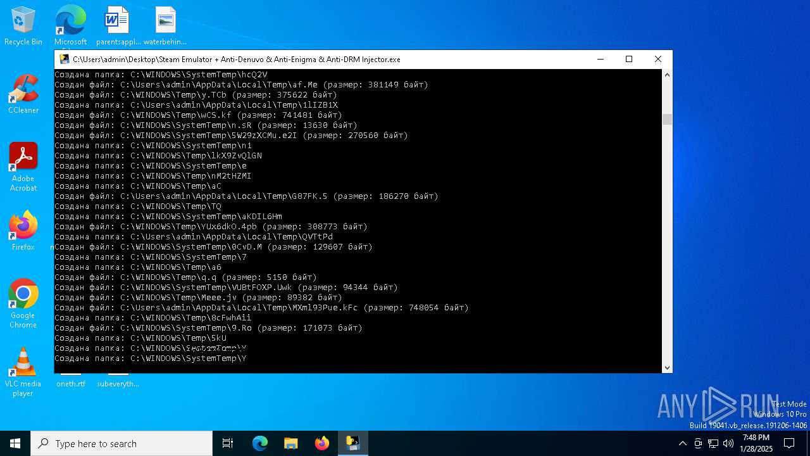This screenshot has width=810, height=456.
Task: Click the line with folder QVTtPd
Action: pyautogui.click(x=194, y=237)
